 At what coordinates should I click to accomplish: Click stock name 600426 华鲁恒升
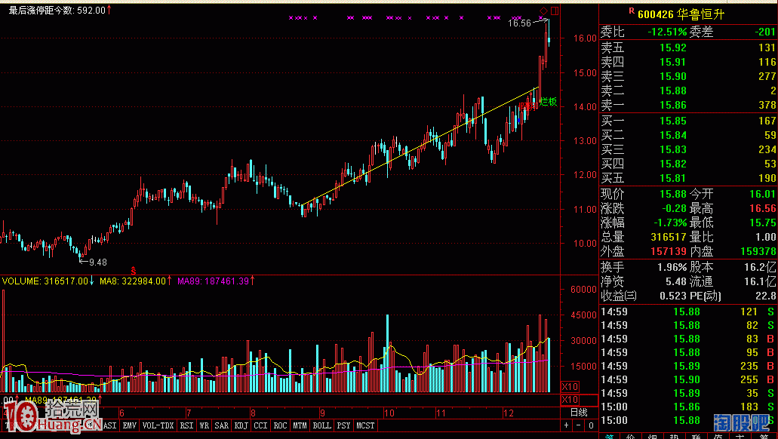point(673,14)
